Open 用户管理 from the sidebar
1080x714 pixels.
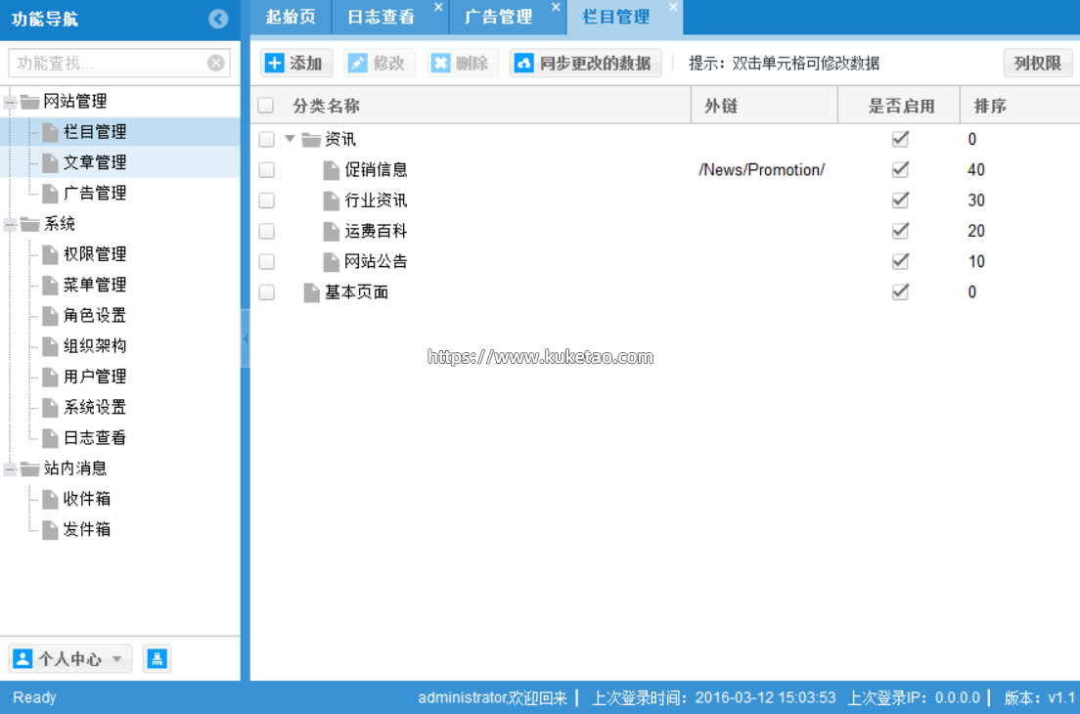[x=95, y=377]
